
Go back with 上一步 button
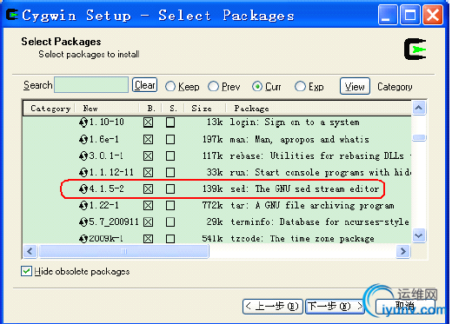click(x=273, y=307)
